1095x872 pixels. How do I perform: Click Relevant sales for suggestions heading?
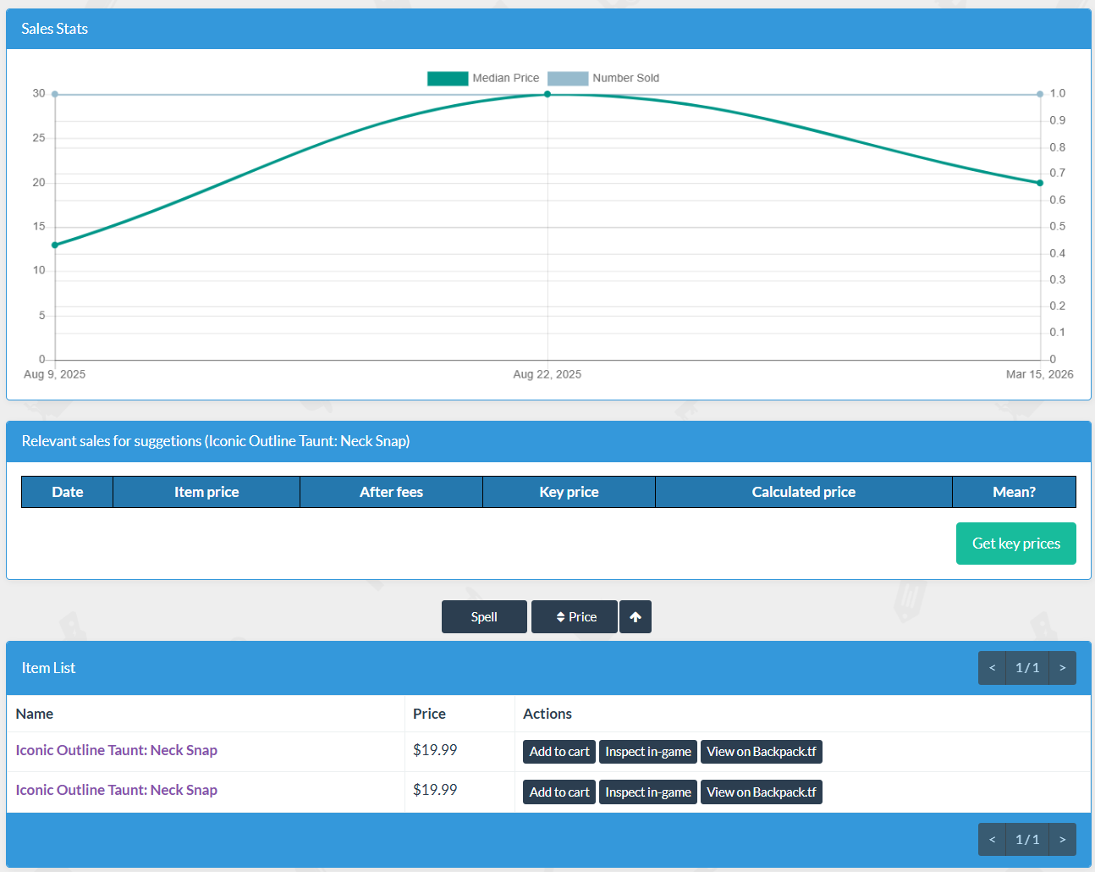216,441
